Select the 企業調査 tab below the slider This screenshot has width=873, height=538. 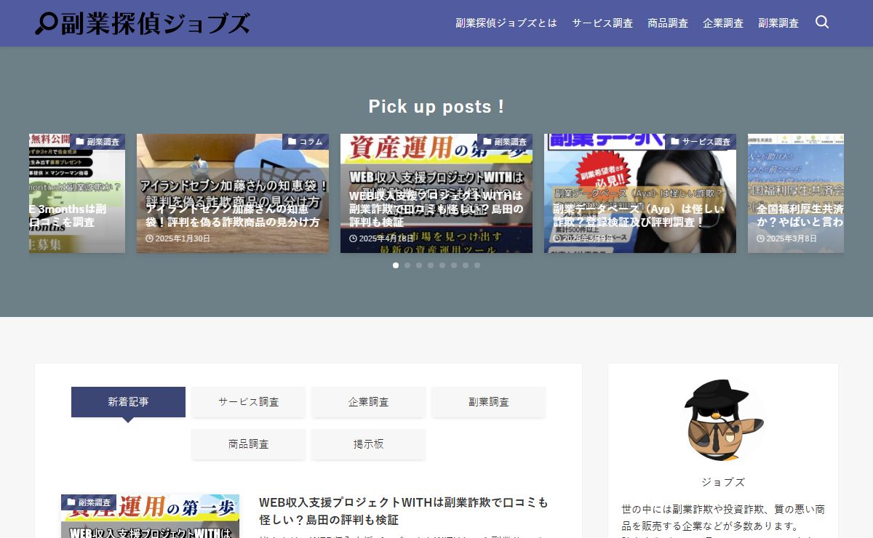pos(368,402)
